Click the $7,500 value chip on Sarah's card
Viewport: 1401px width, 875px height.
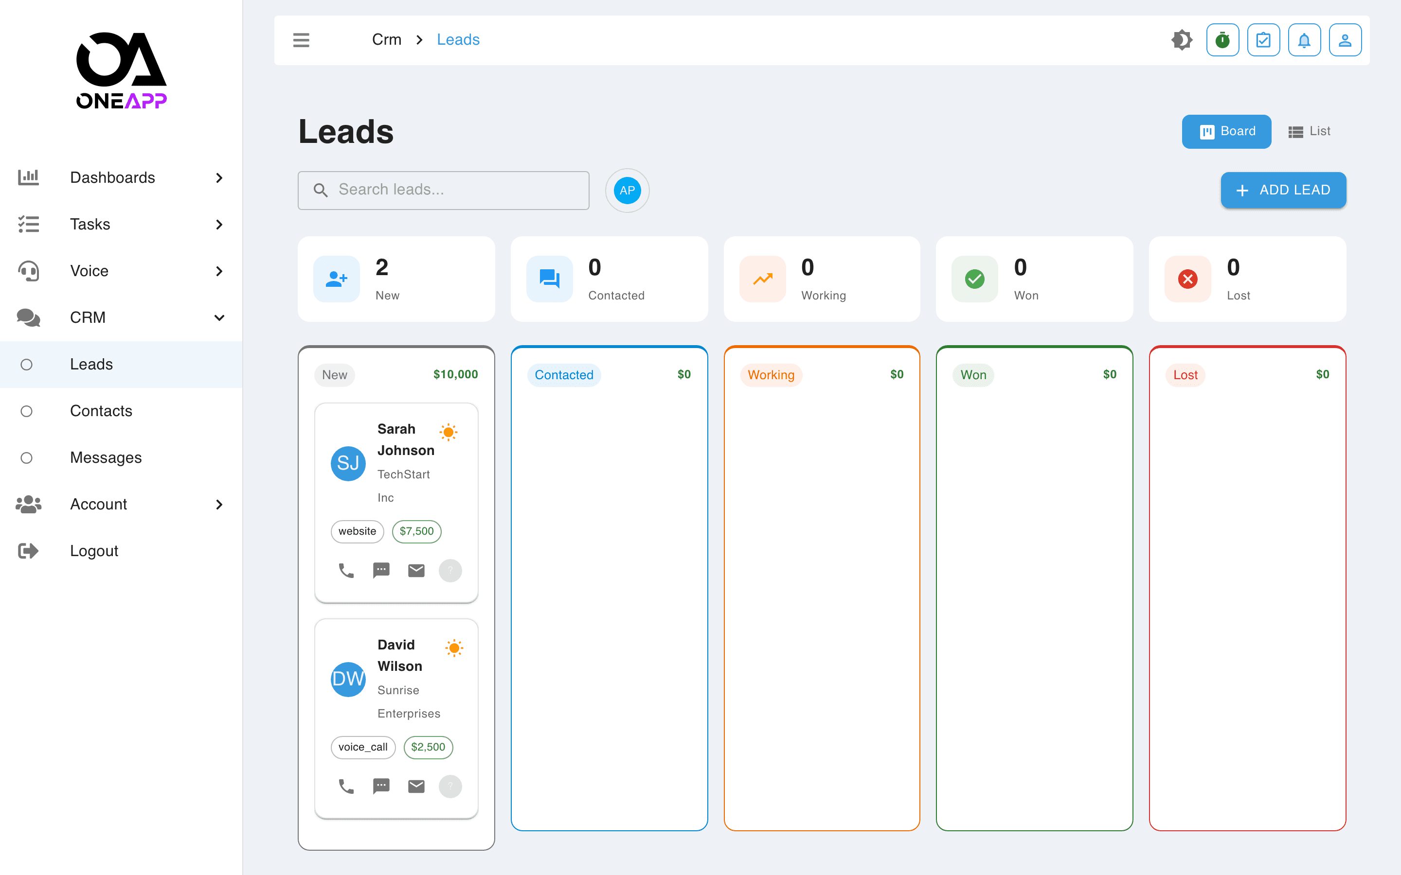point(416,531)
